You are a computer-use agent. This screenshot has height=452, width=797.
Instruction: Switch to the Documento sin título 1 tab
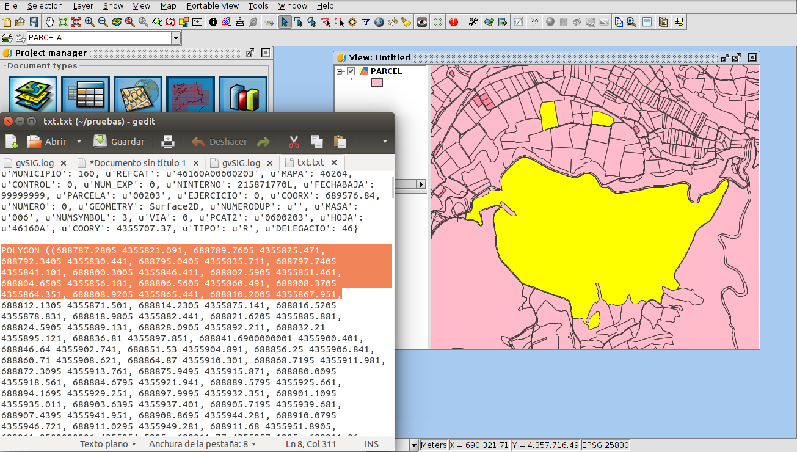[137, 163]
